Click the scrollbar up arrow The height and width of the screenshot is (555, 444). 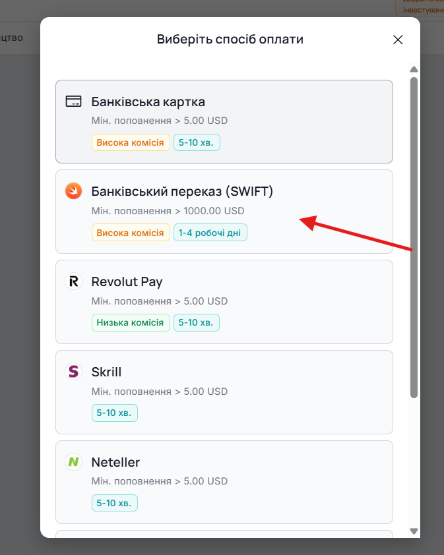click(x=414, y=69)
